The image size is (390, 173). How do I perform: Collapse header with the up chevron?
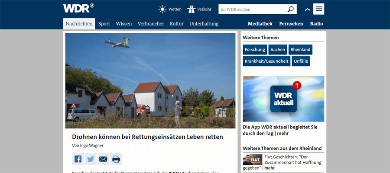pyautogui.click(x=308, y=10)
